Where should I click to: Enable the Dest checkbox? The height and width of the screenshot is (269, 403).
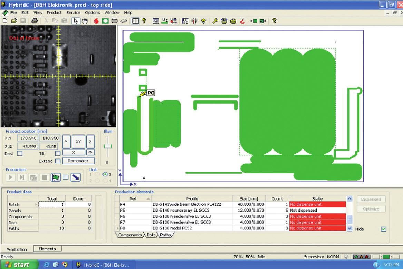pyautogui.click(x=15, y=154)
